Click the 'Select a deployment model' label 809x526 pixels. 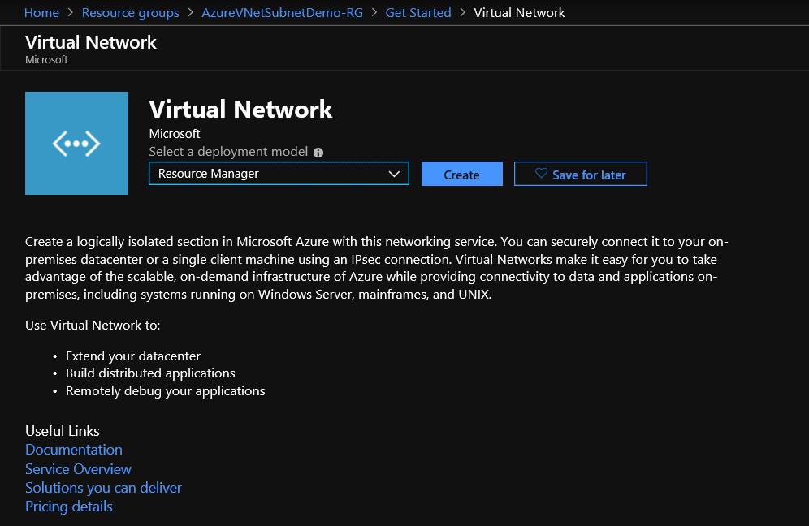click(228, 152)
